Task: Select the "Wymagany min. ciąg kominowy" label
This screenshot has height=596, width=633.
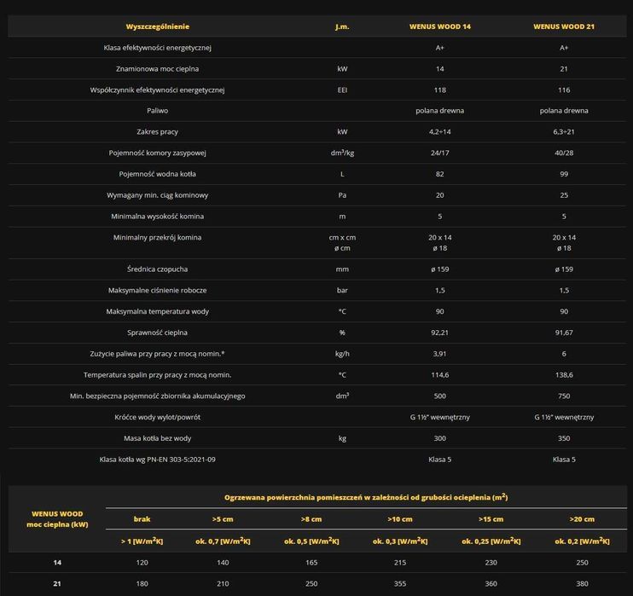Action: tap(158, 195)
